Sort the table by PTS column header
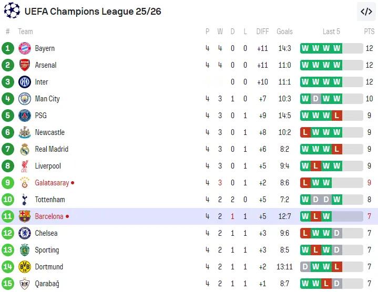This screenshot has height=292, width=378. click(369, 32)
